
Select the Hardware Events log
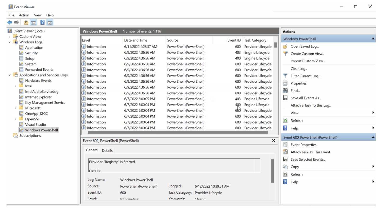coord(38,81)
